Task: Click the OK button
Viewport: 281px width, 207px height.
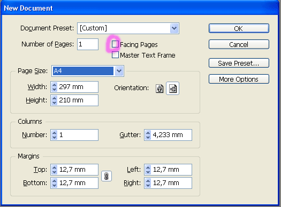Action: coord(239,28)
